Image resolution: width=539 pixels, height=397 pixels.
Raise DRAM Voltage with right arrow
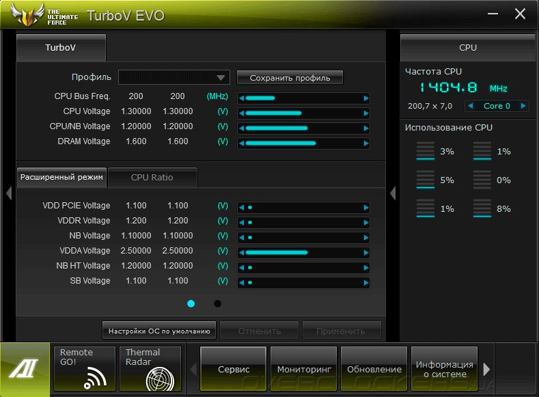coord(366,143)
